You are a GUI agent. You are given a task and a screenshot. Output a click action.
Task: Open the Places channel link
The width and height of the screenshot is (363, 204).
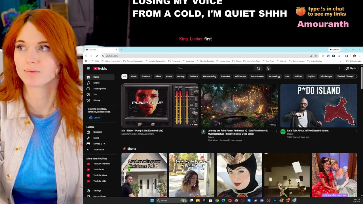(290, 134)
